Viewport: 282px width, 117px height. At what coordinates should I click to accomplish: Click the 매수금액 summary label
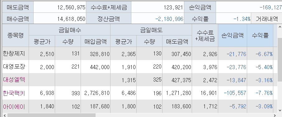[18, 19]
